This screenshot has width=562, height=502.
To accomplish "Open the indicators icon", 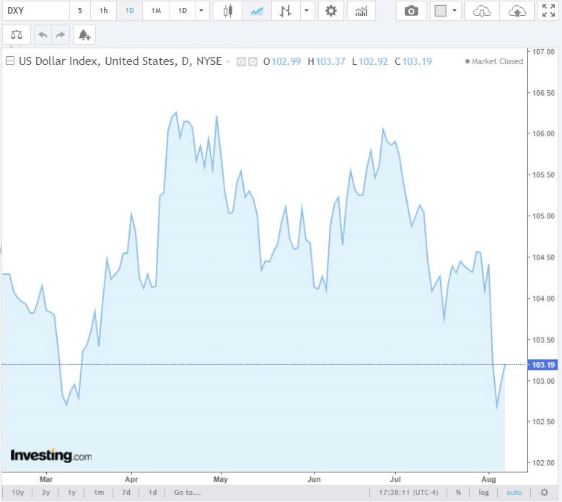I will (x=361, y=11).
